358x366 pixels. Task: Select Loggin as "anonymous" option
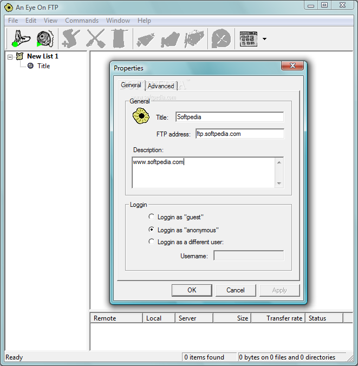click(x=184, y=230)
